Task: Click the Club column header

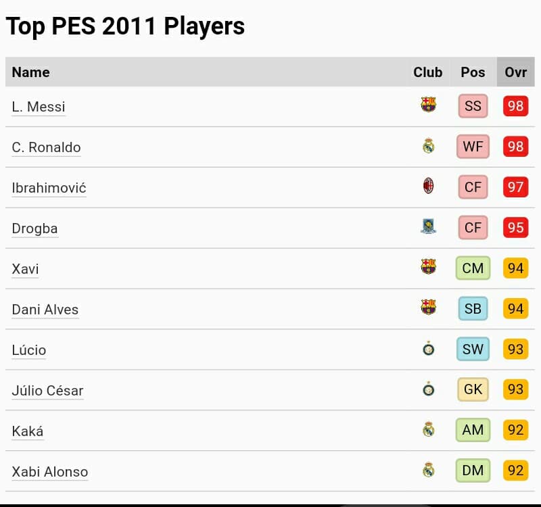Action: click(428, 72)
